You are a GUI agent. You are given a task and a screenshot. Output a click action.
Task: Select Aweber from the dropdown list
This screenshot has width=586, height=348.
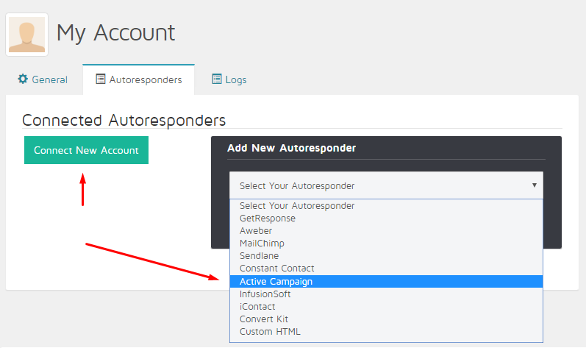coord(386,230)
